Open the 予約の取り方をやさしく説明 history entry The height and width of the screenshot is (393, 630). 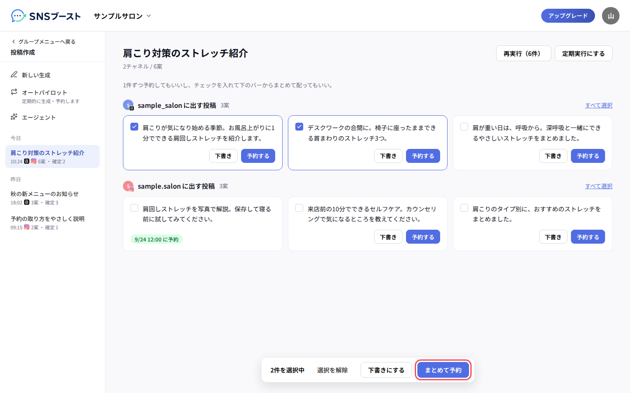(x=52, y=222)
